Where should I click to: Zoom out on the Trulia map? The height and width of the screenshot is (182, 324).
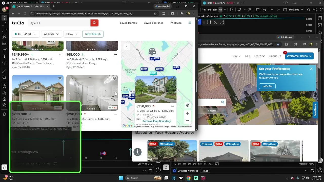tap(187, 120)
